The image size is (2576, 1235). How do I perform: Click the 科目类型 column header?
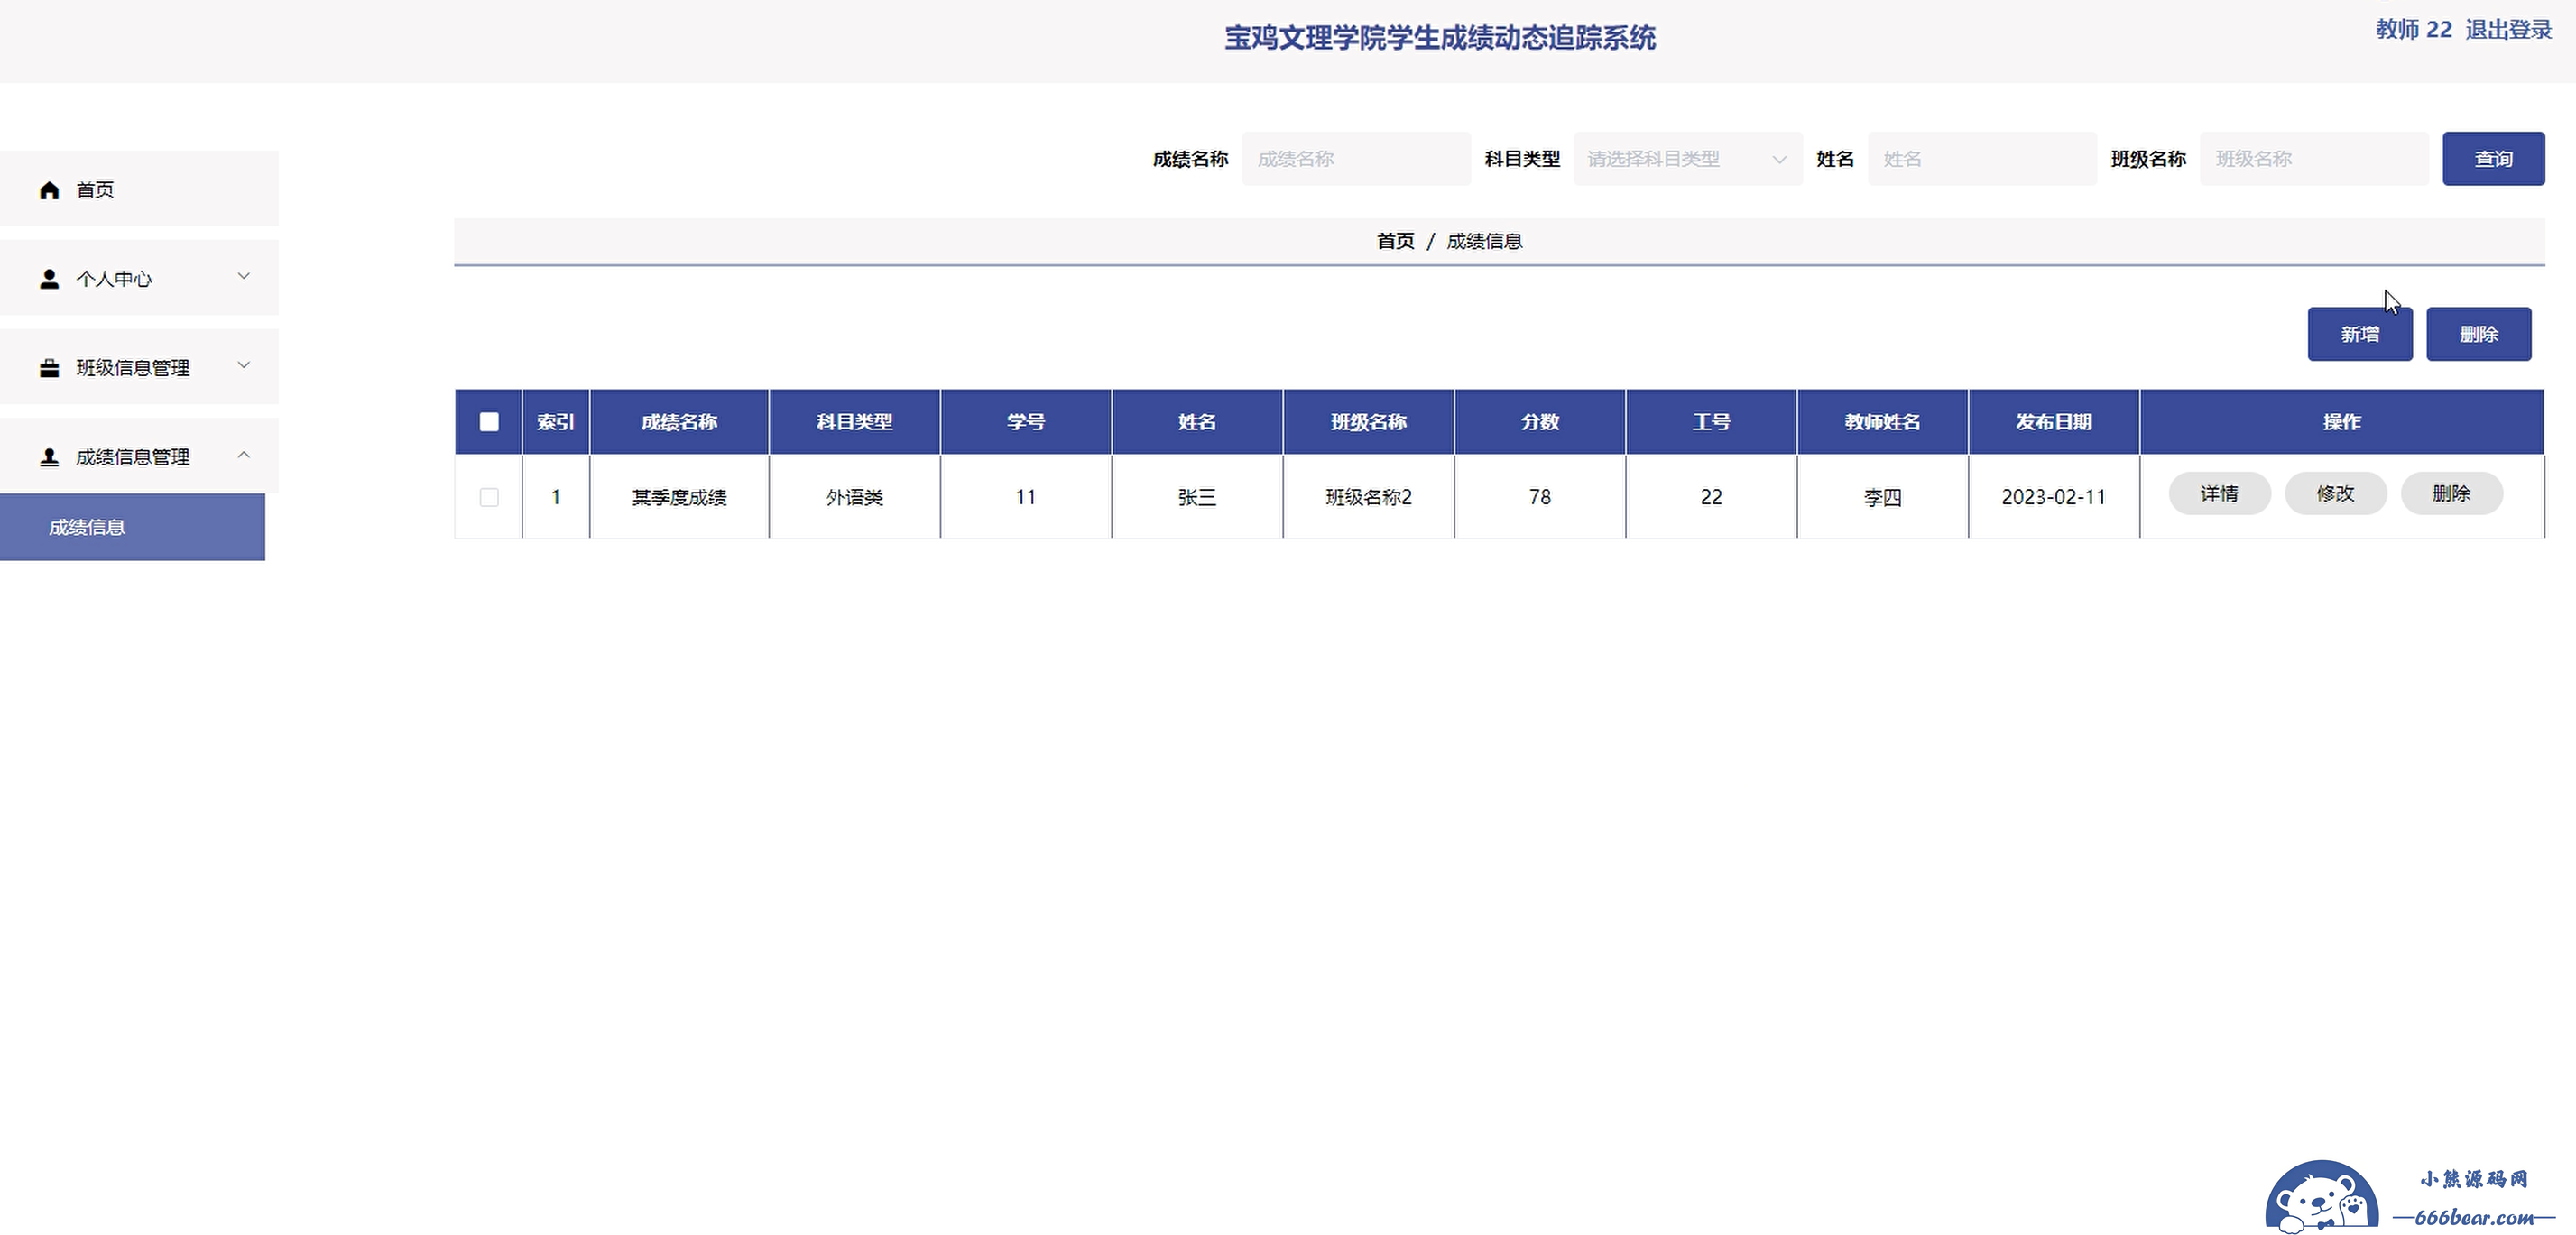click(854, 422)
